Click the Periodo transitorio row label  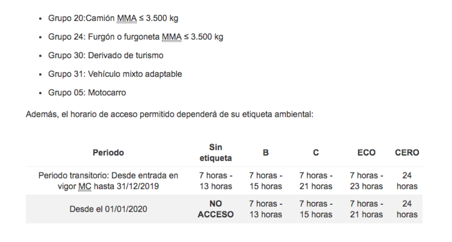click(x=108, y=181)
